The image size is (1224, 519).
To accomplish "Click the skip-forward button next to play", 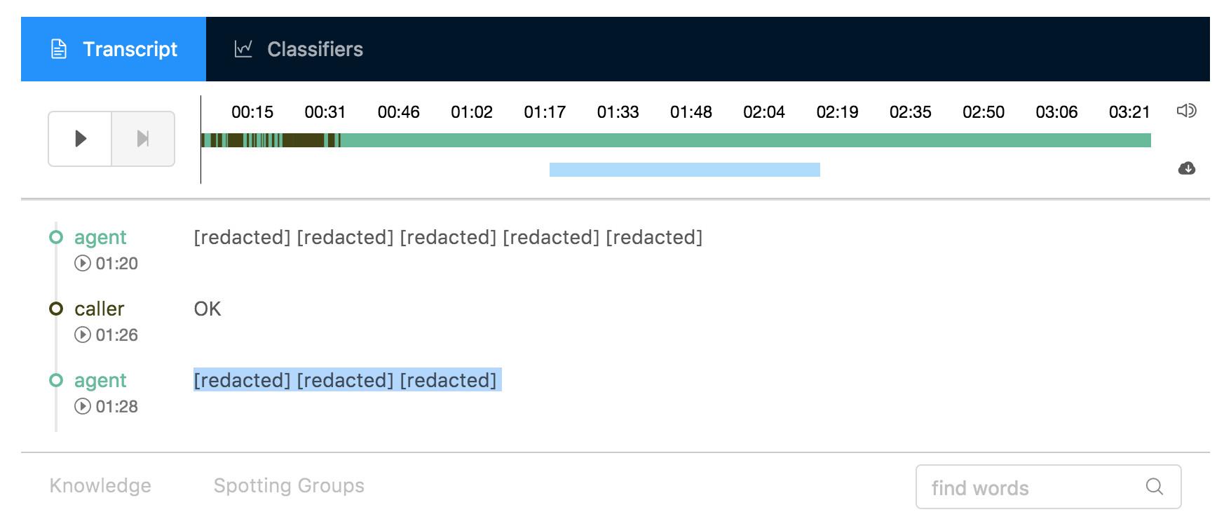I will coord(143,139).
